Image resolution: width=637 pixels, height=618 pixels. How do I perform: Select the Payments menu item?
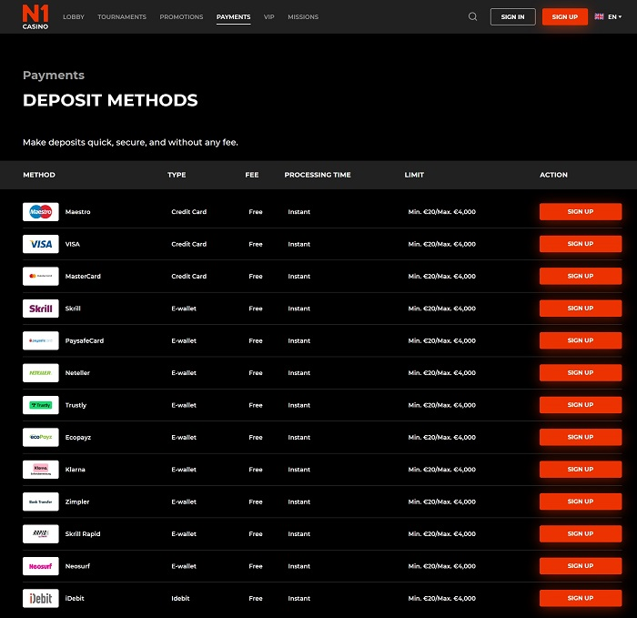233,16
